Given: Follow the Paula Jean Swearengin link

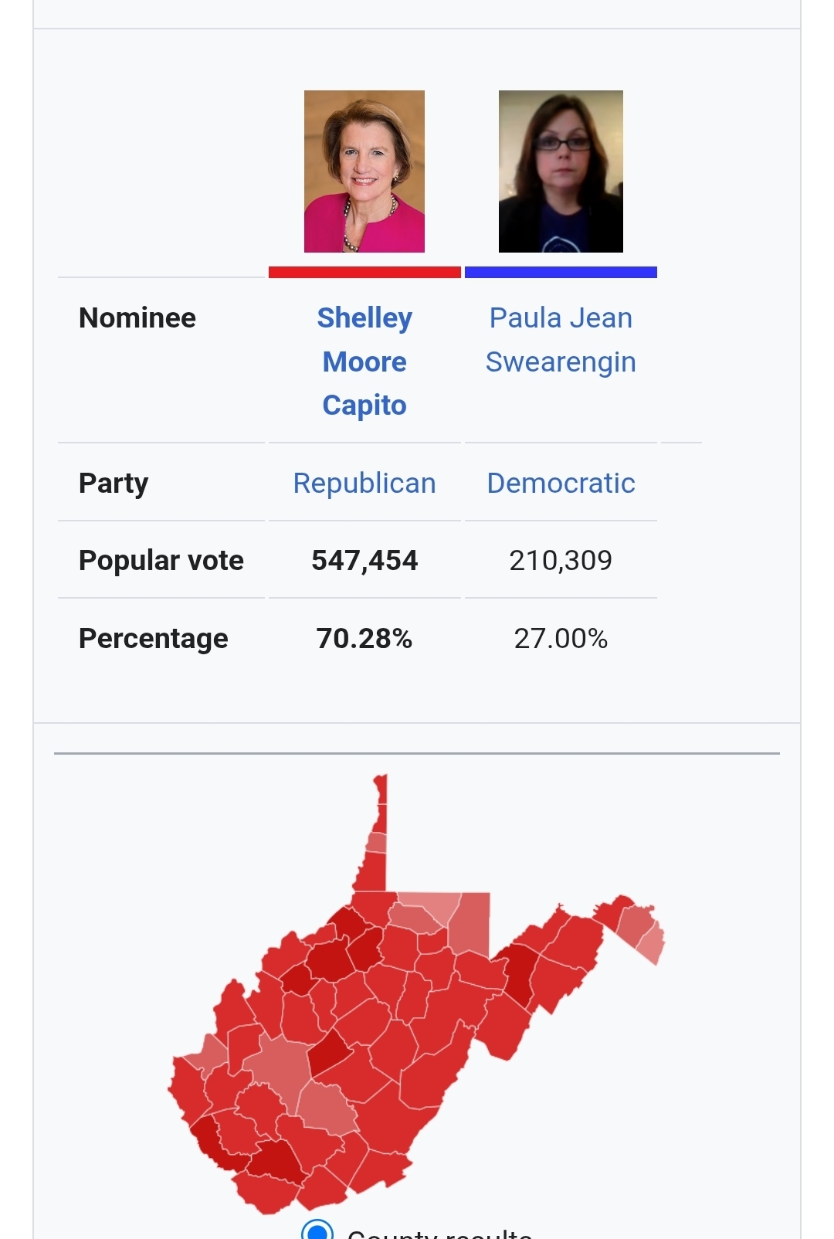Looking at the screenshot, I should (561, 340).
